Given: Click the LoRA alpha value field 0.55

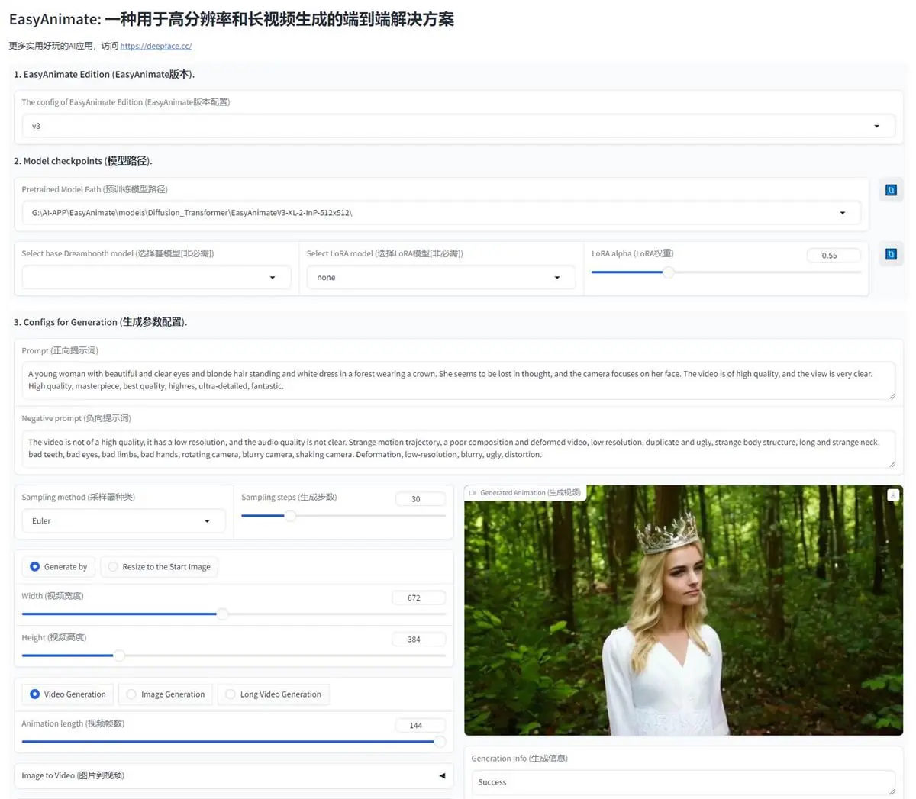Looking at the screenshot, I should (834, 256).
